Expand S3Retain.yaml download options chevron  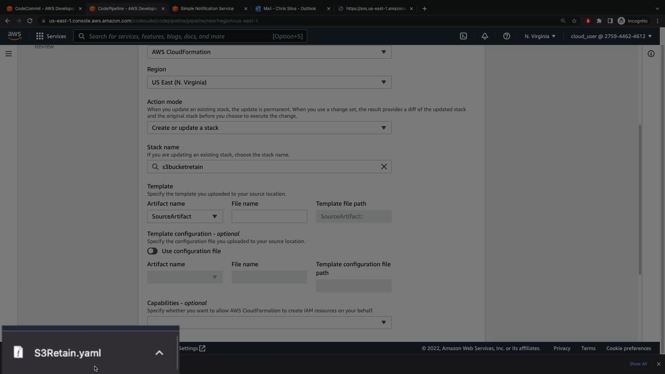[x=159, y=353]
